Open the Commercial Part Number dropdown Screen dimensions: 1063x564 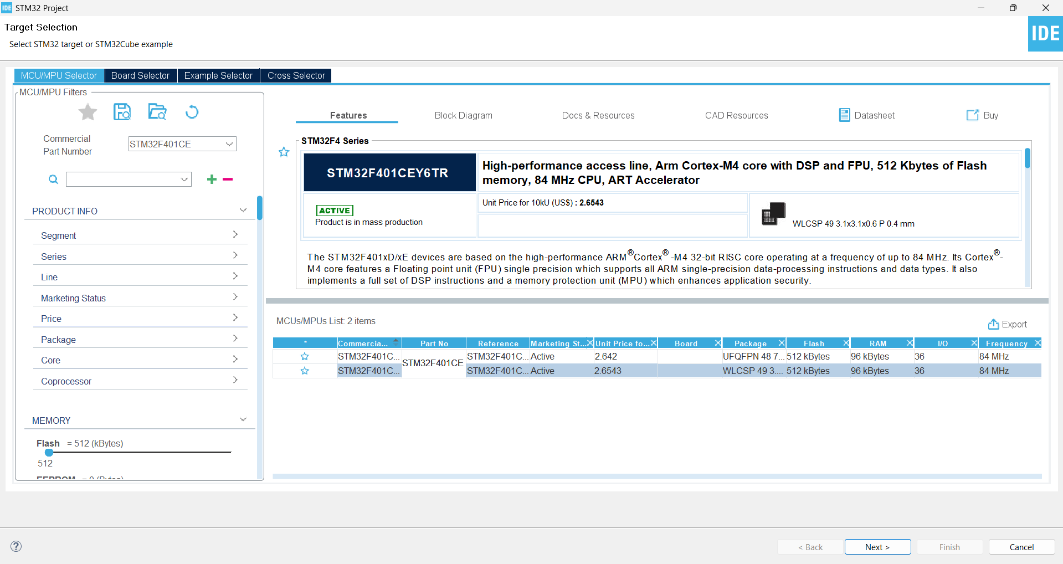click(x=228, y=143)
